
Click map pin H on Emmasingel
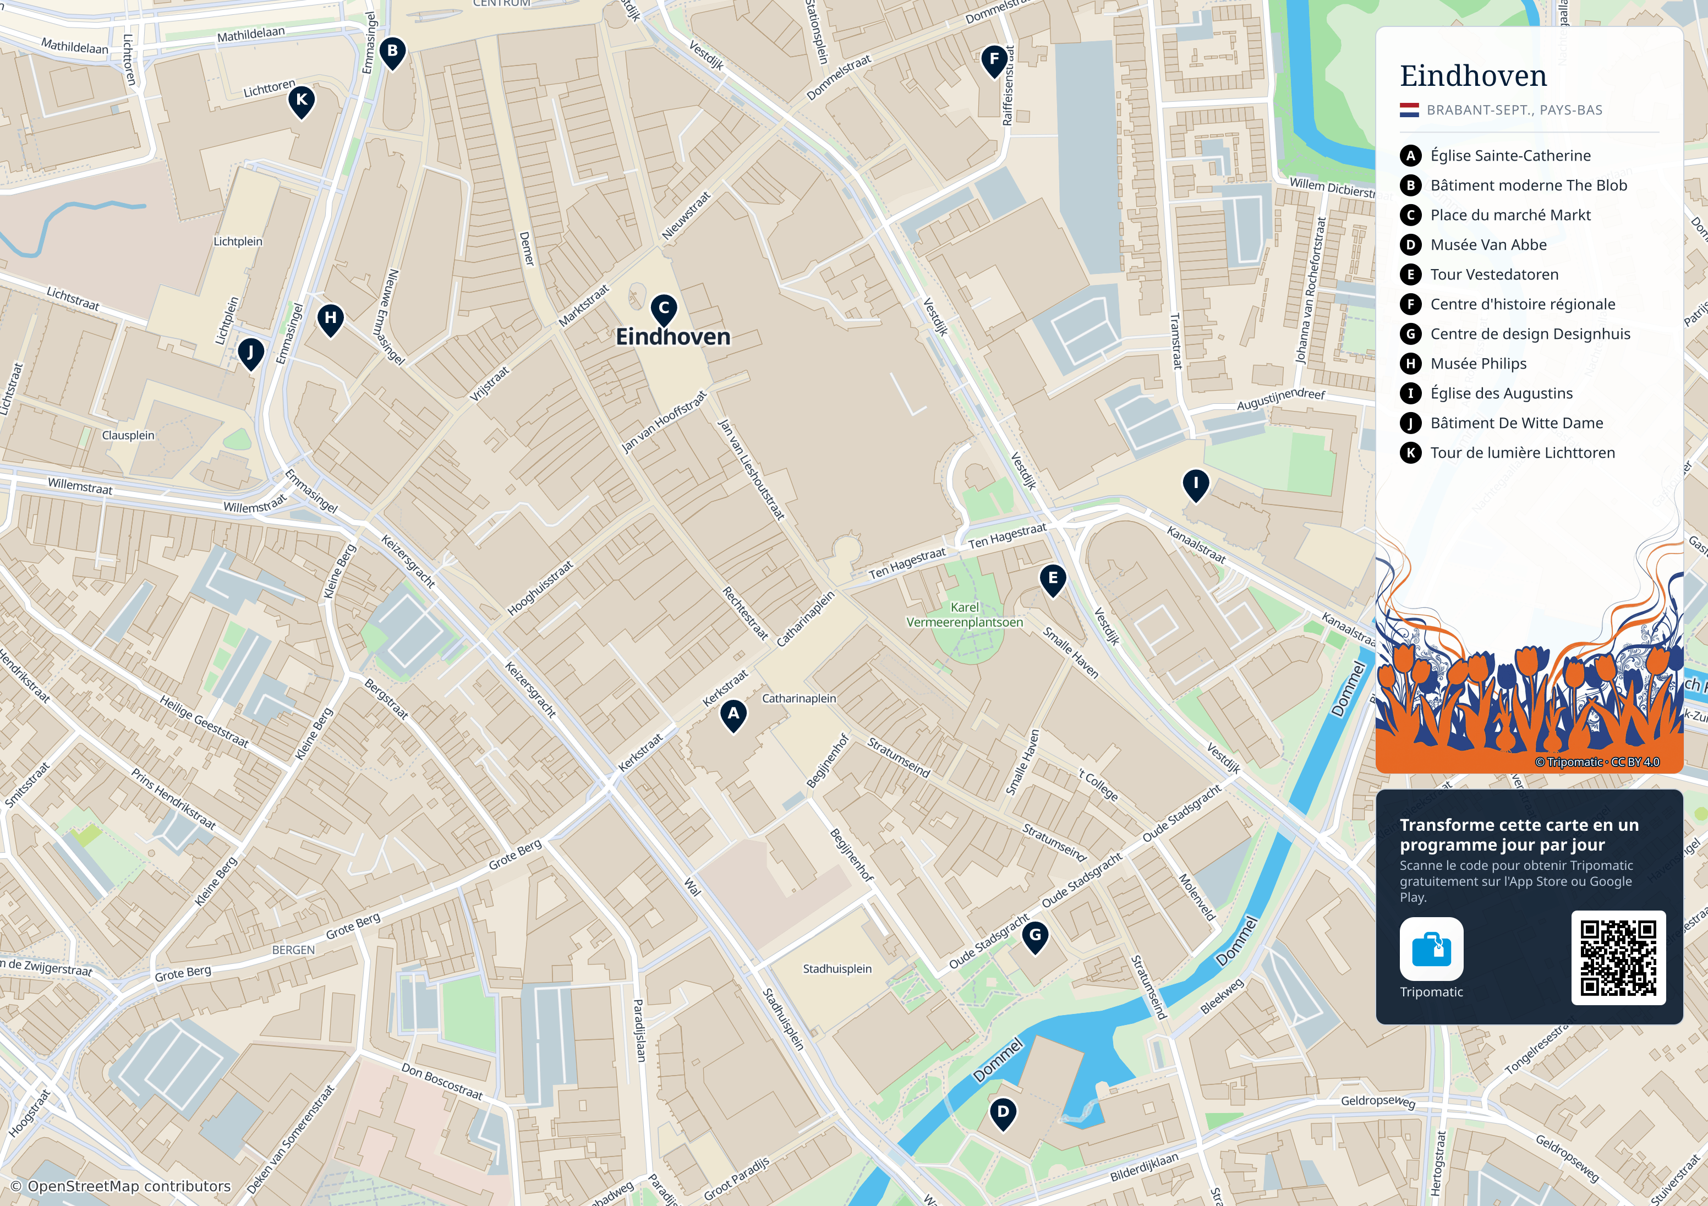pyautogui.click(x=330, y=320)
